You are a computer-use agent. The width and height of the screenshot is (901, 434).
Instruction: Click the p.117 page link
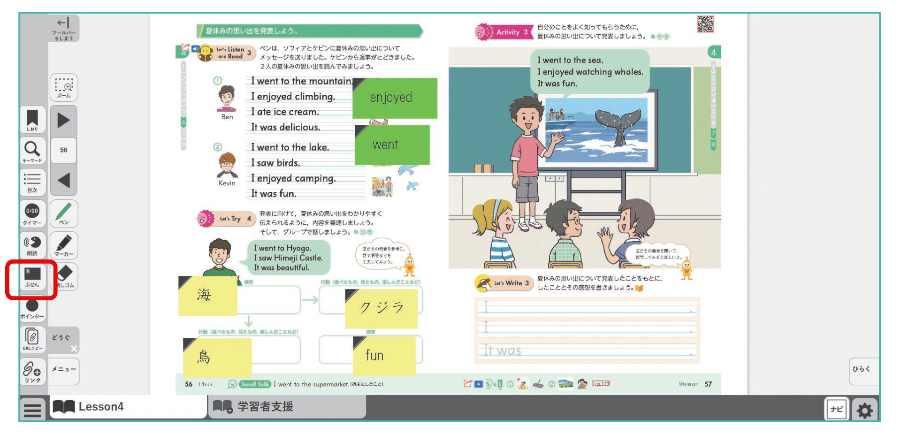(x=601, y=384)
